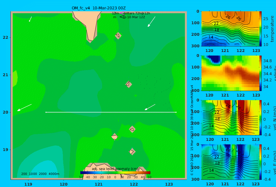Click latitude label 22 on main map axis
This screenshot has height=187, width=276.
[6, 37]
